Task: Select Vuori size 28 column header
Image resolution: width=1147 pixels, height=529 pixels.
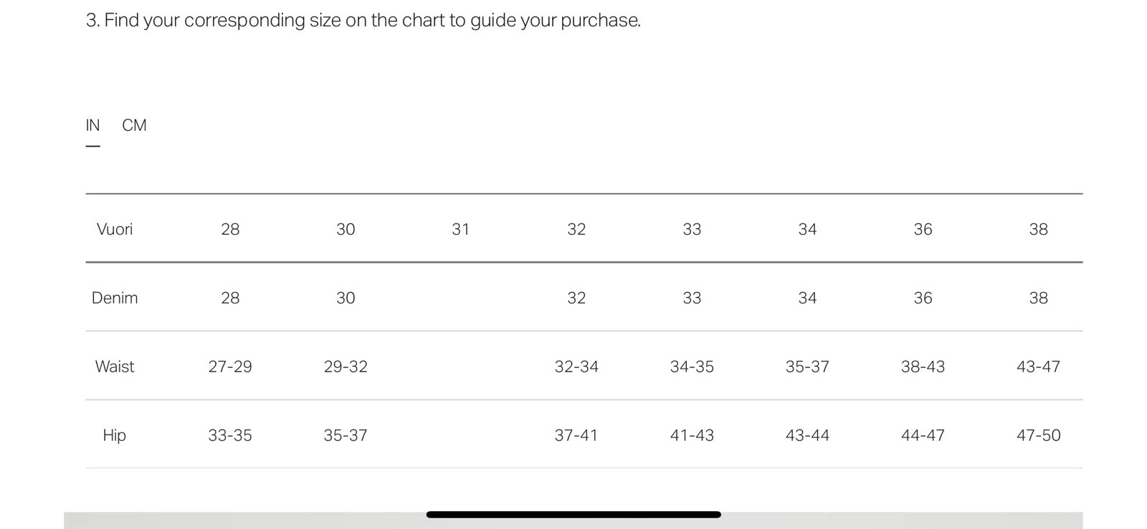Action: pos(230,229)
